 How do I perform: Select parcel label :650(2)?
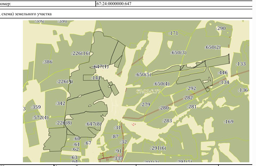(x=212, y=47)
